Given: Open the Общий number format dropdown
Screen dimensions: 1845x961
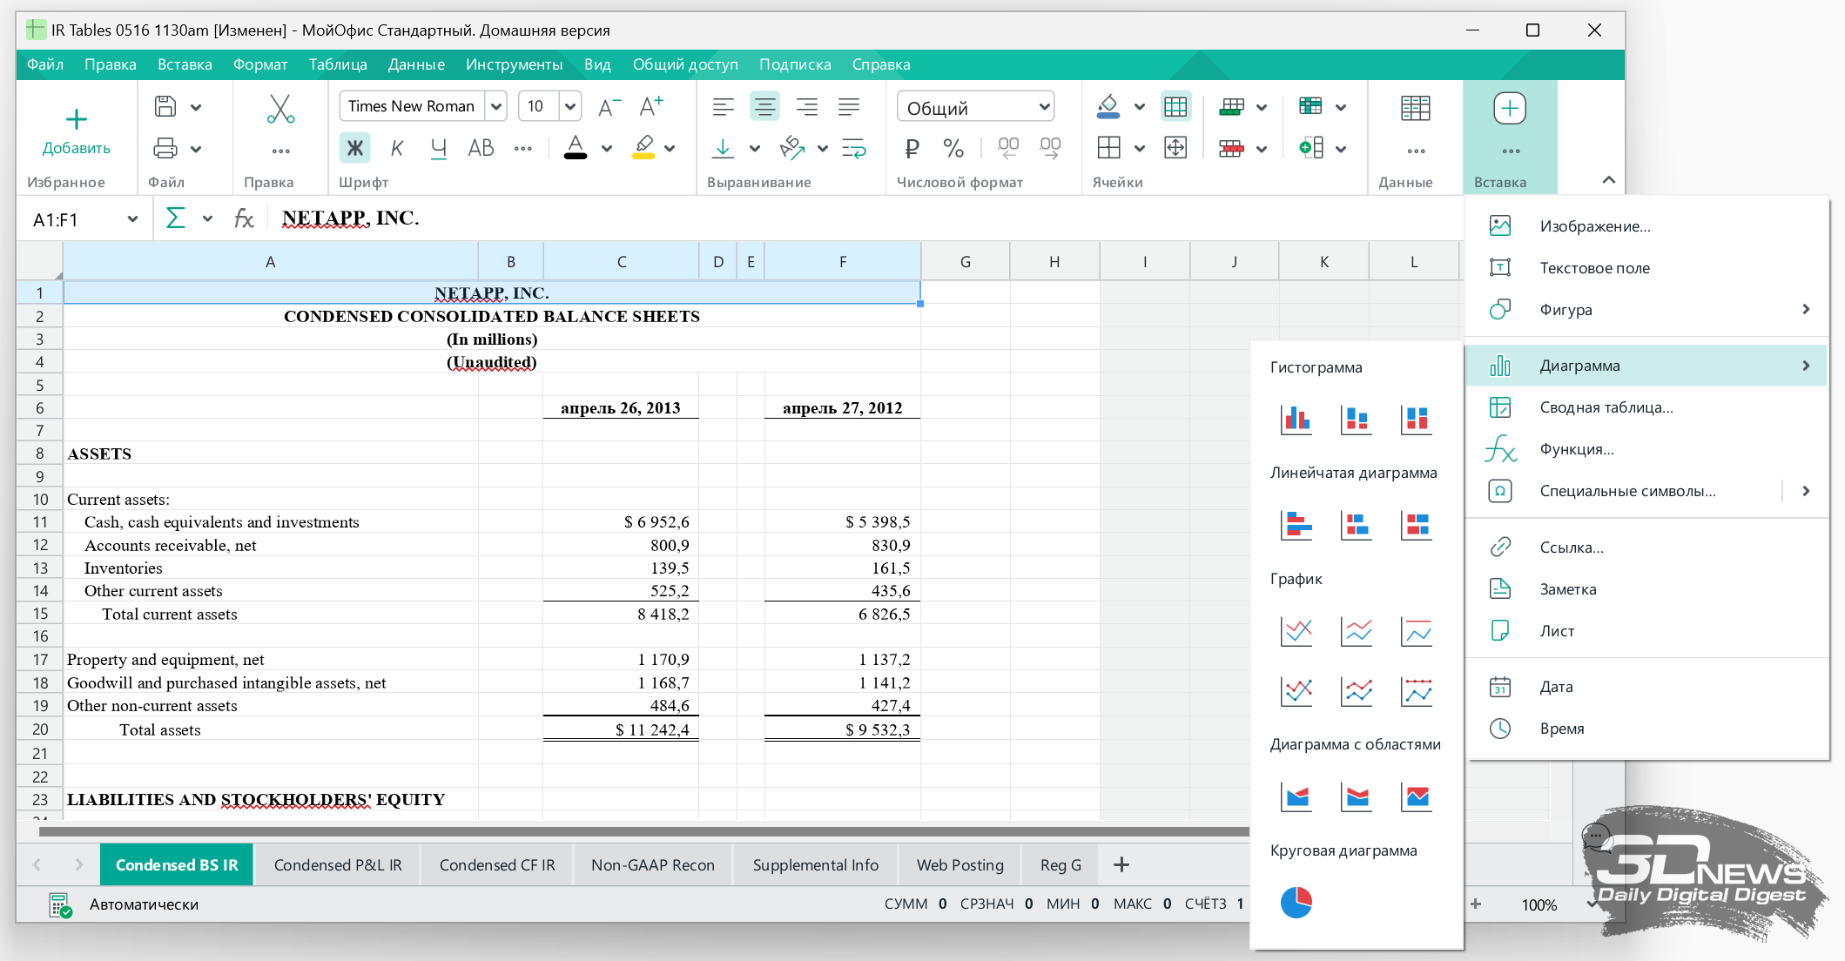Looking at the screenshot, I should [976, 107].
